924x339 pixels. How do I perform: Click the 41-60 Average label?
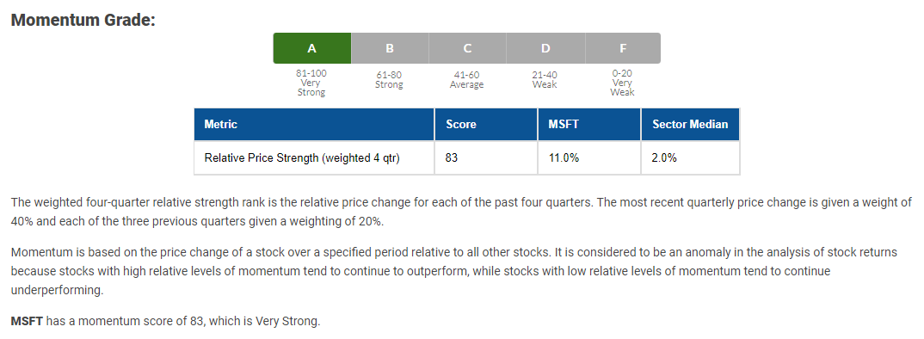click(466, 80)
